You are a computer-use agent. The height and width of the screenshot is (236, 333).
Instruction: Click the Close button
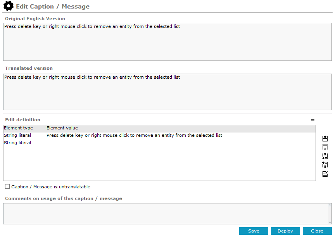(317, 231)
